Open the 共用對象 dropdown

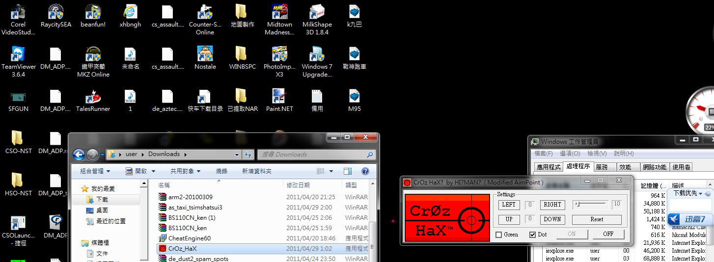tap(185, 171)
